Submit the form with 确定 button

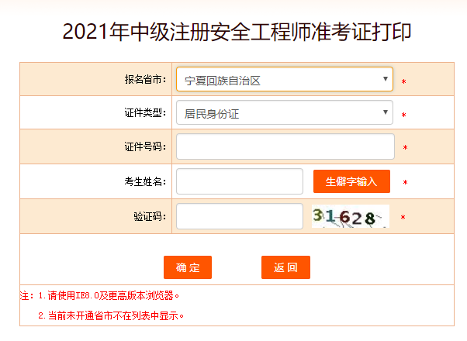point(188,267)
